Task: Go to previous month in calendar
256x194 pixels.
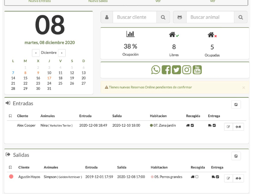Action: [35, 53]
